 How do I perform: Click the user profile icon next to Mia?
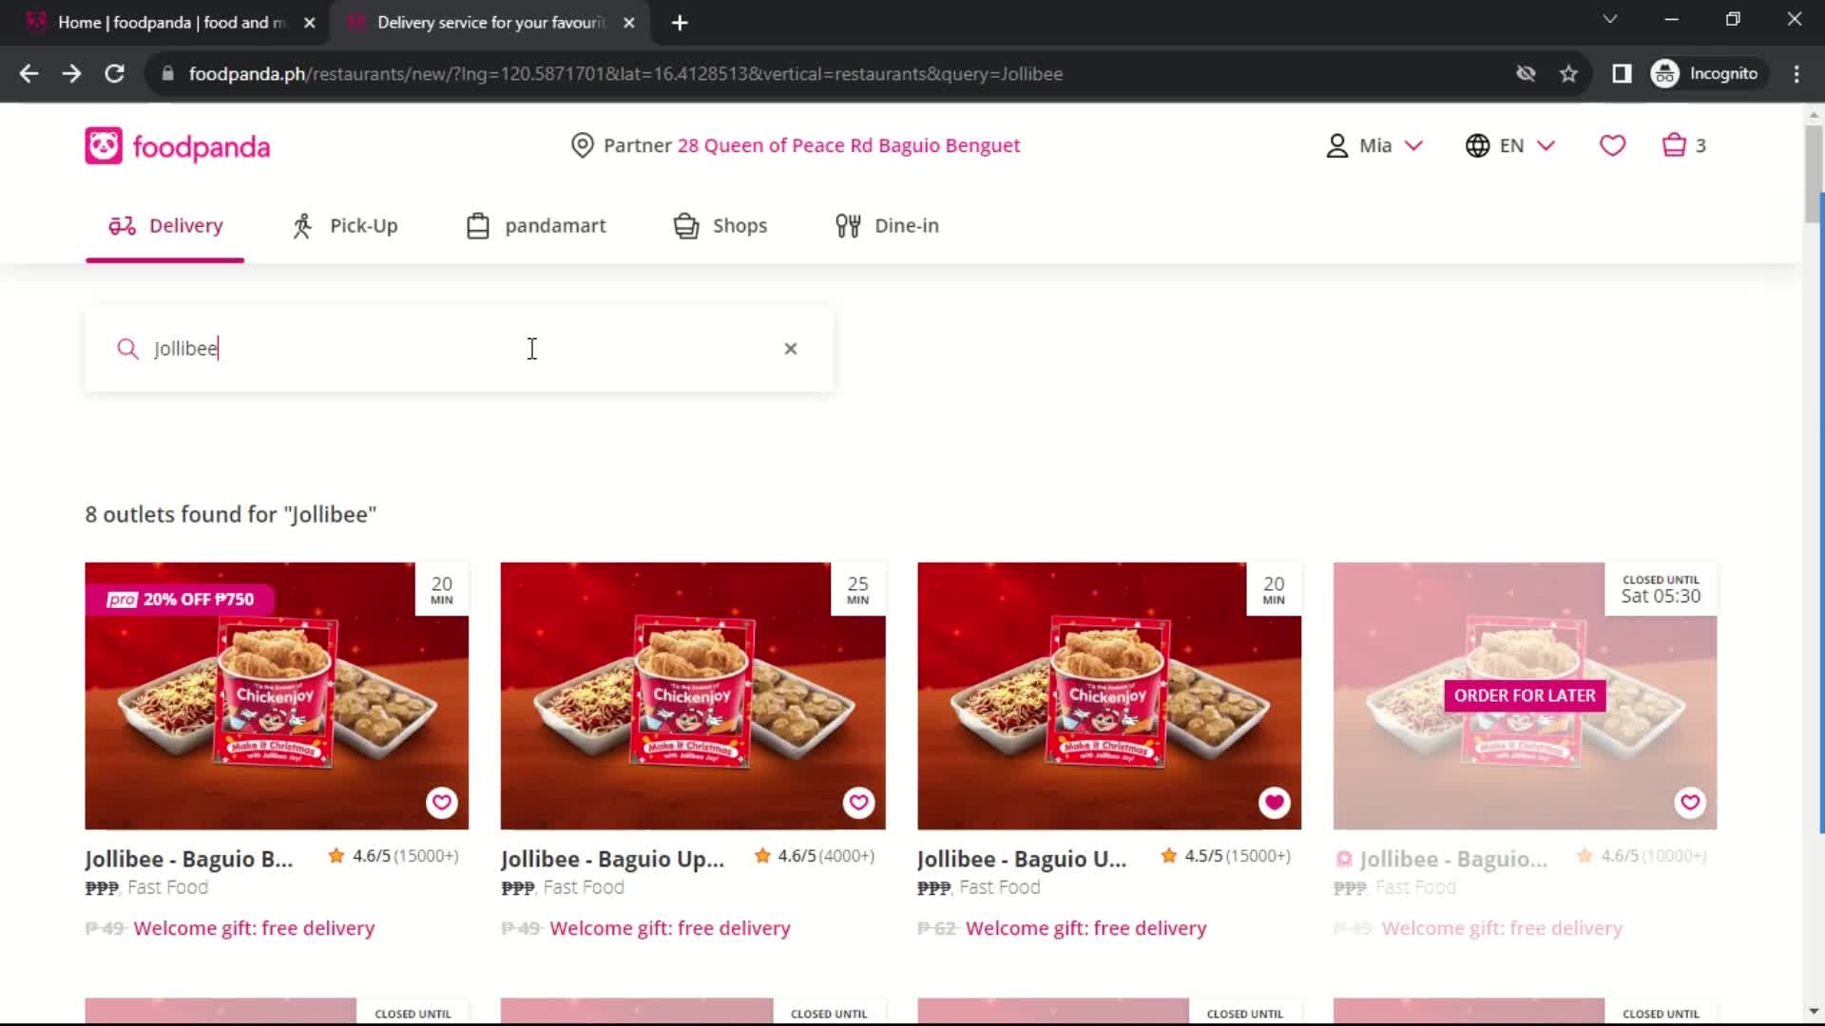[1336, 145]
